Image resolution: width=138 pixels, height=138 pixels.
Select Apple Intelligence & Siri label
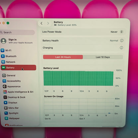point(21,92)
